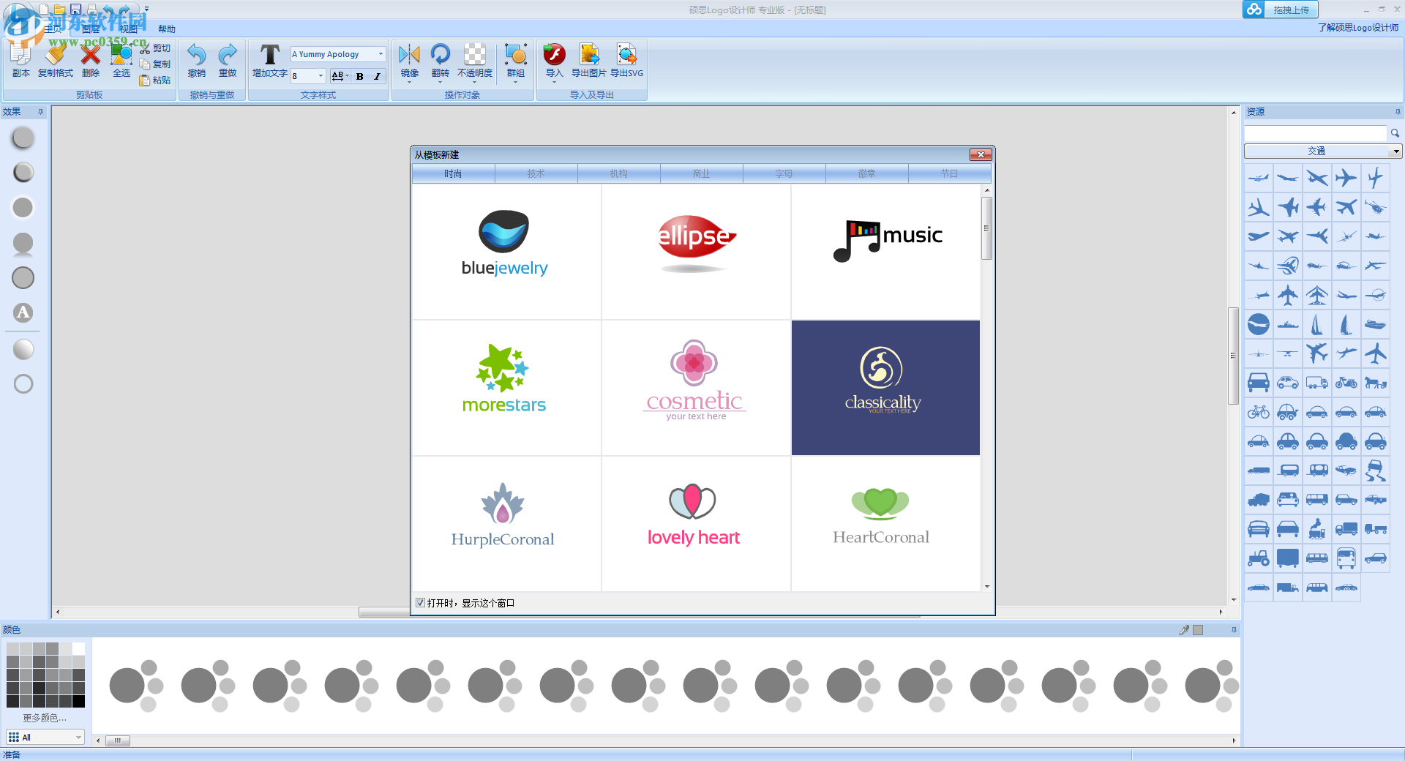Toggle italic text formatting
Screen dimensions: 1405x761
[x=377, y=76]
